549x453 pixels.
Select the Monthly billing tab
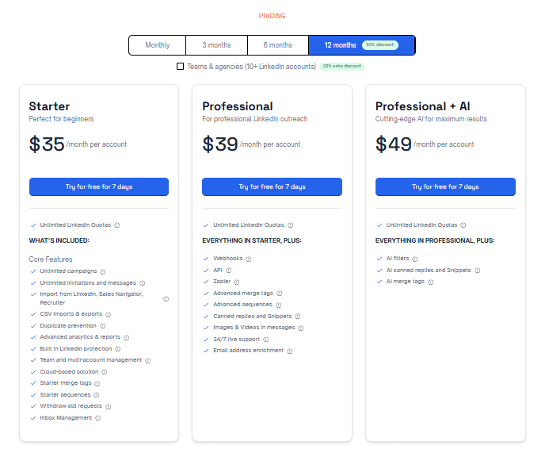click(x=157, y=45)
